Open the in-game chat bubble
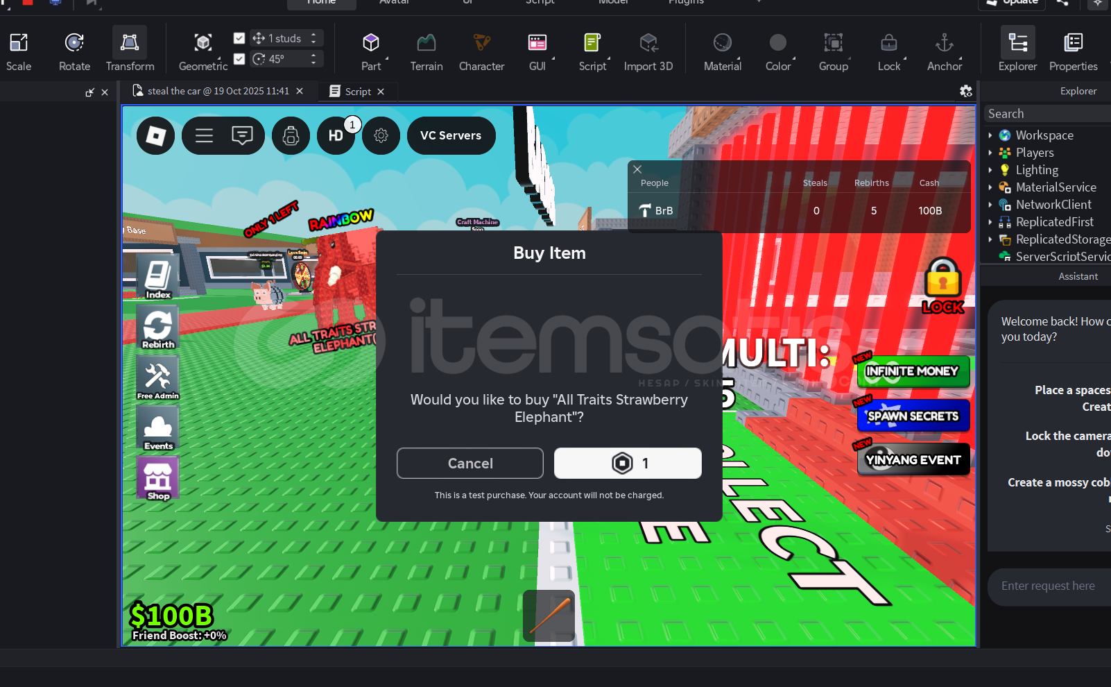The width and height of the screenshot is (1111, 687). tap(242, 135)
